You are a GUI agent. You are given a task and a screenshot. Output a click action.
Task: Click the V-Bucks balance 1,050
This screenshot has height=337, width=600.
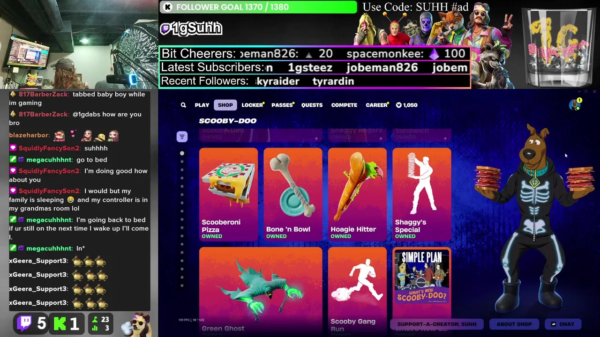[406, 105]
